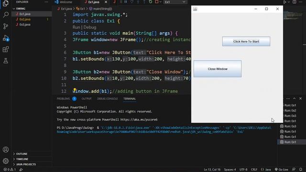Open Ex3.java in the explorer
The width and height of the screenshot is (306, 172).
(25, 24)
